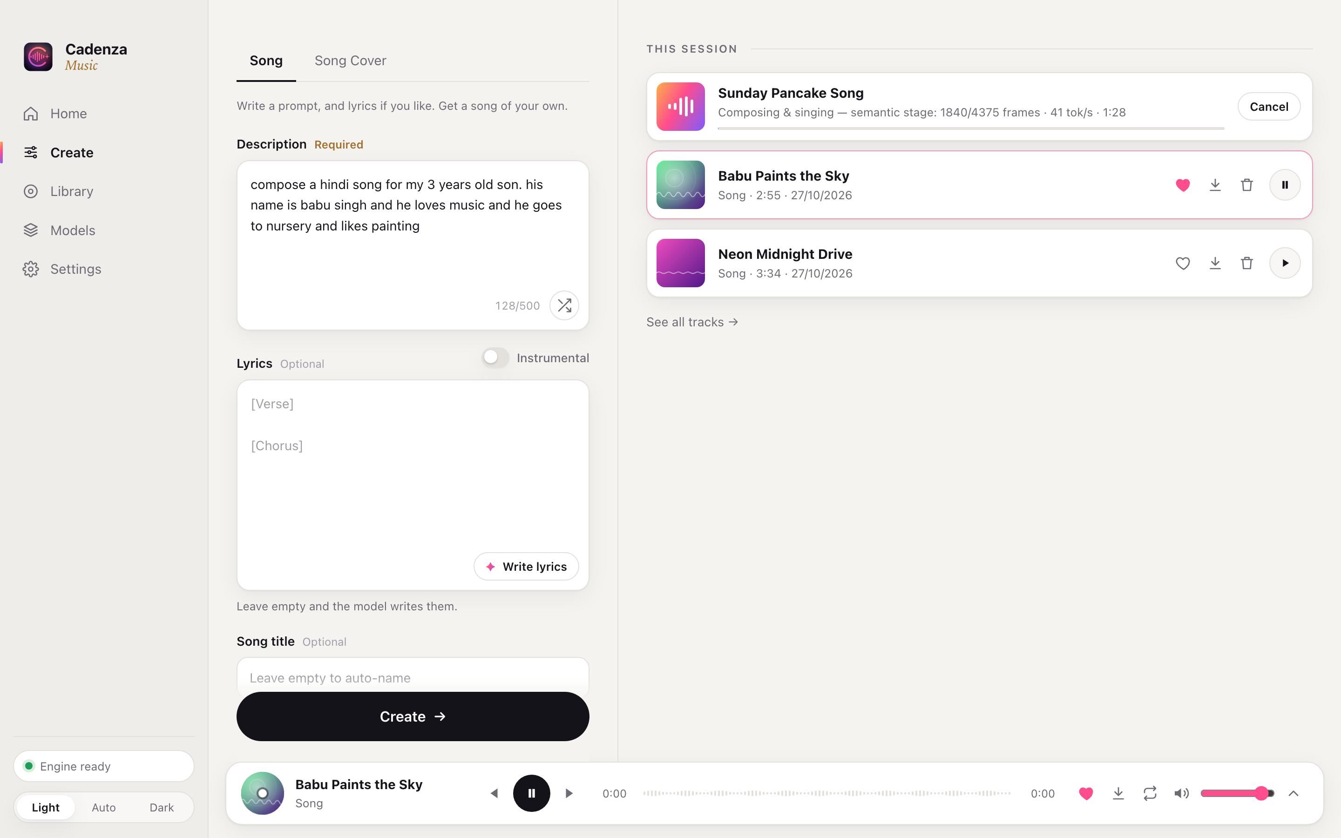Click the Description text box
The image size is (1341, 838).
(x=413, y=245)
